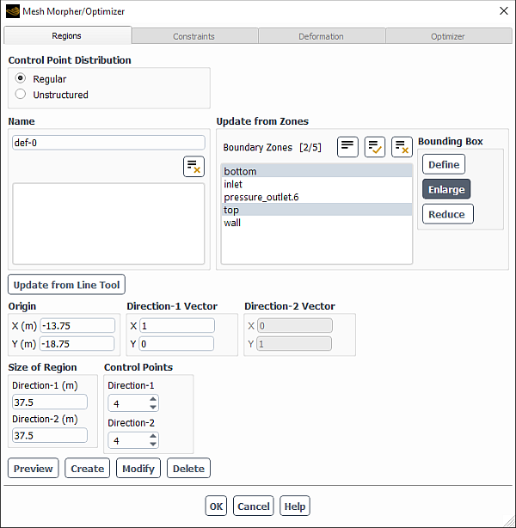
Task: Decrease Direction-1 control points
Action: [x=153, y=407]
